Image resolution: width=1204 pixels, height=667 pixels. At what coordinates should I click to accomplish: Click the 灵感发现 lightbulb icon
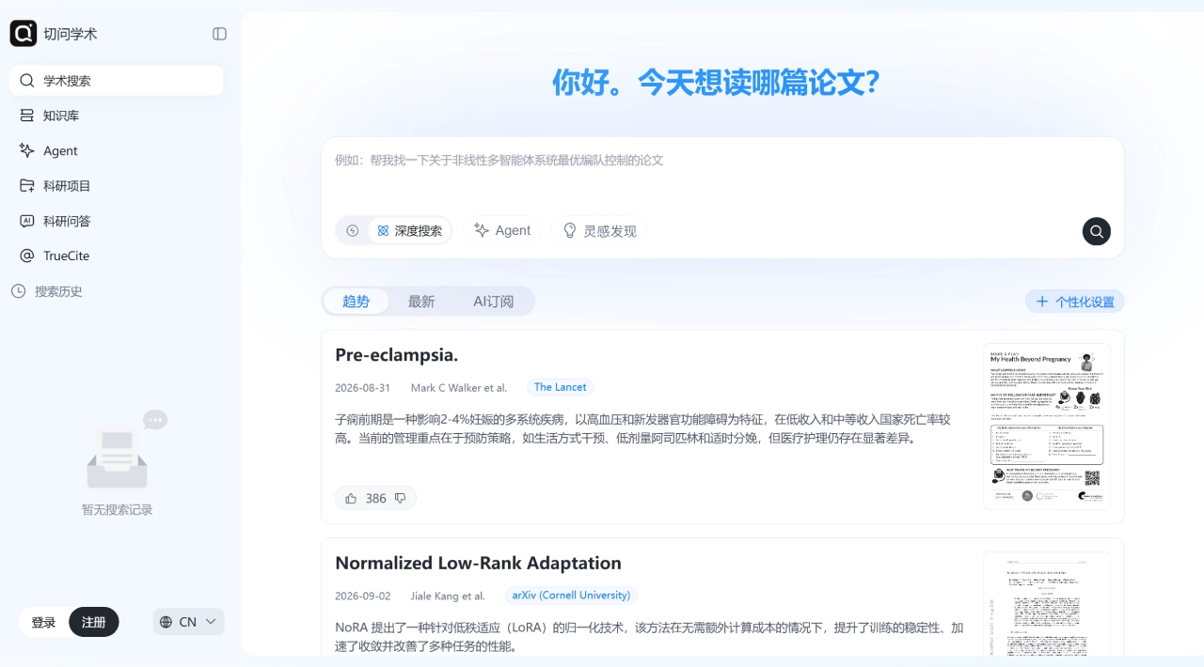click(x=569, y=230)
